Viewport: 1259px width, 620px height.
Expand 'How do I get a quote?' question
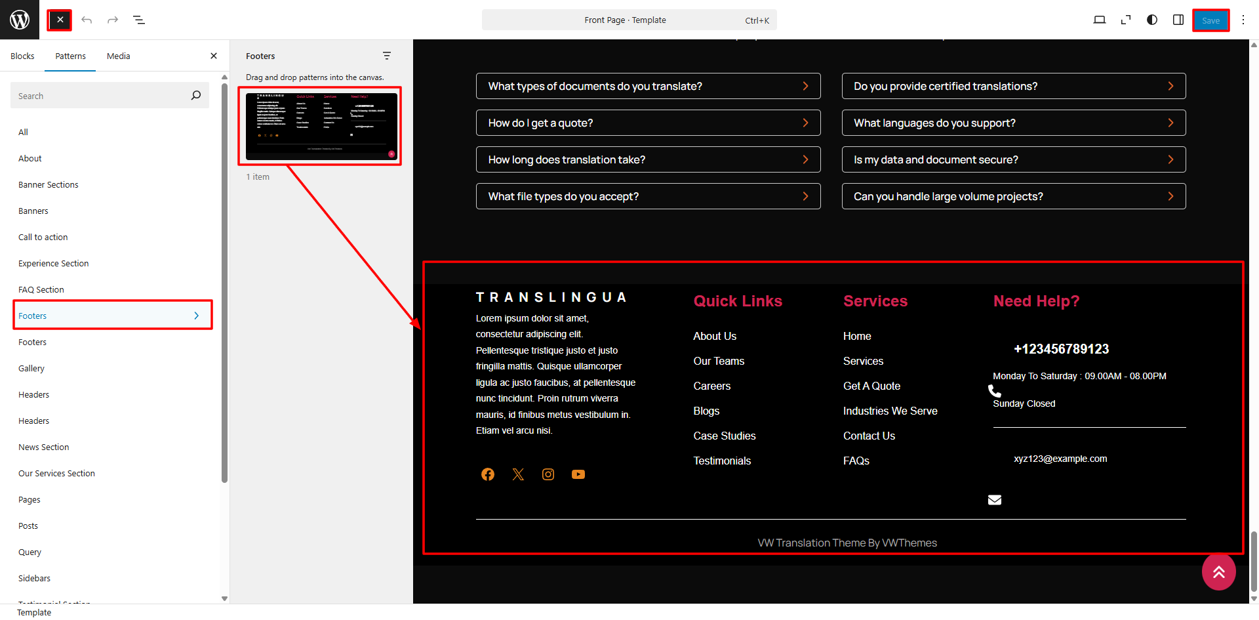click(x=648, y=123)
